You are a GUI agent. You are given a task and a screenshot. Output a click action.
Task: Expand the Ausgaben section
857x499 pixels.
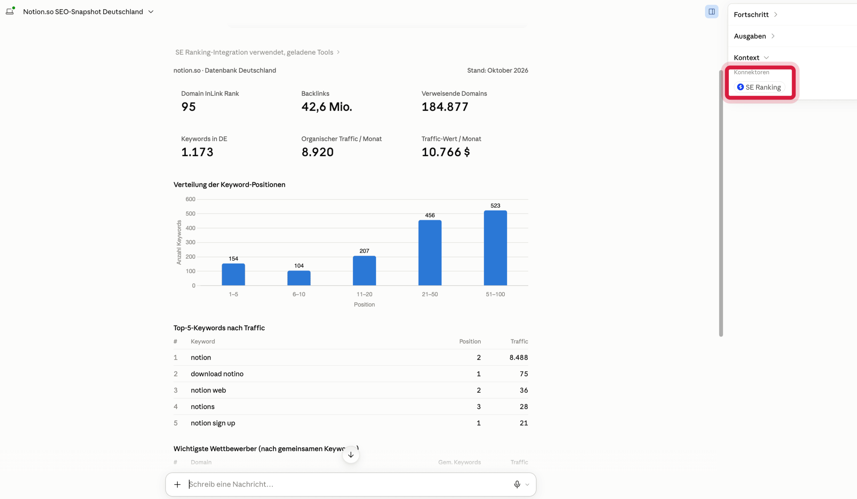click(x=754, y=36)
